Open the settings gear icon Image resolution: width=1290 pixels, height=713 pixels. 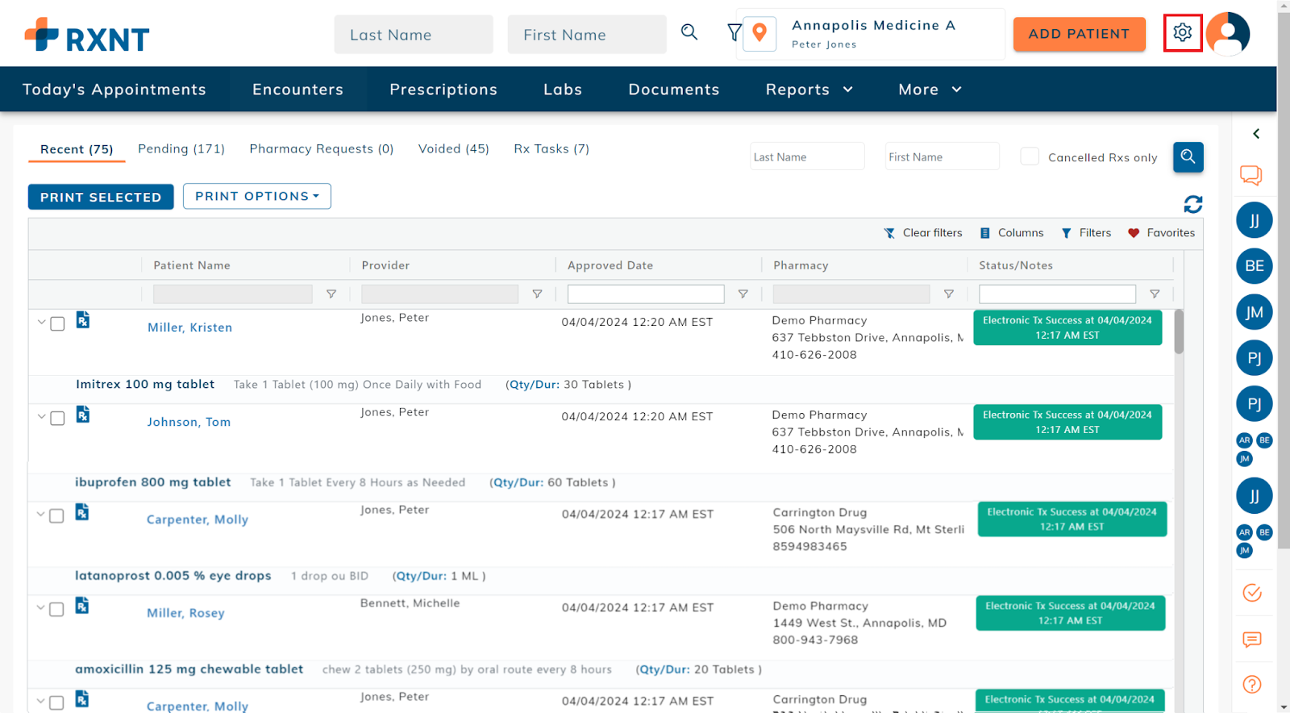point(1182,33)
